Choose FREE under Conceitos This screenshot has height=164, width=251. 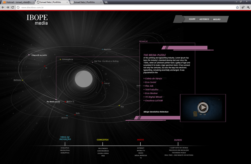click(103, 156)
